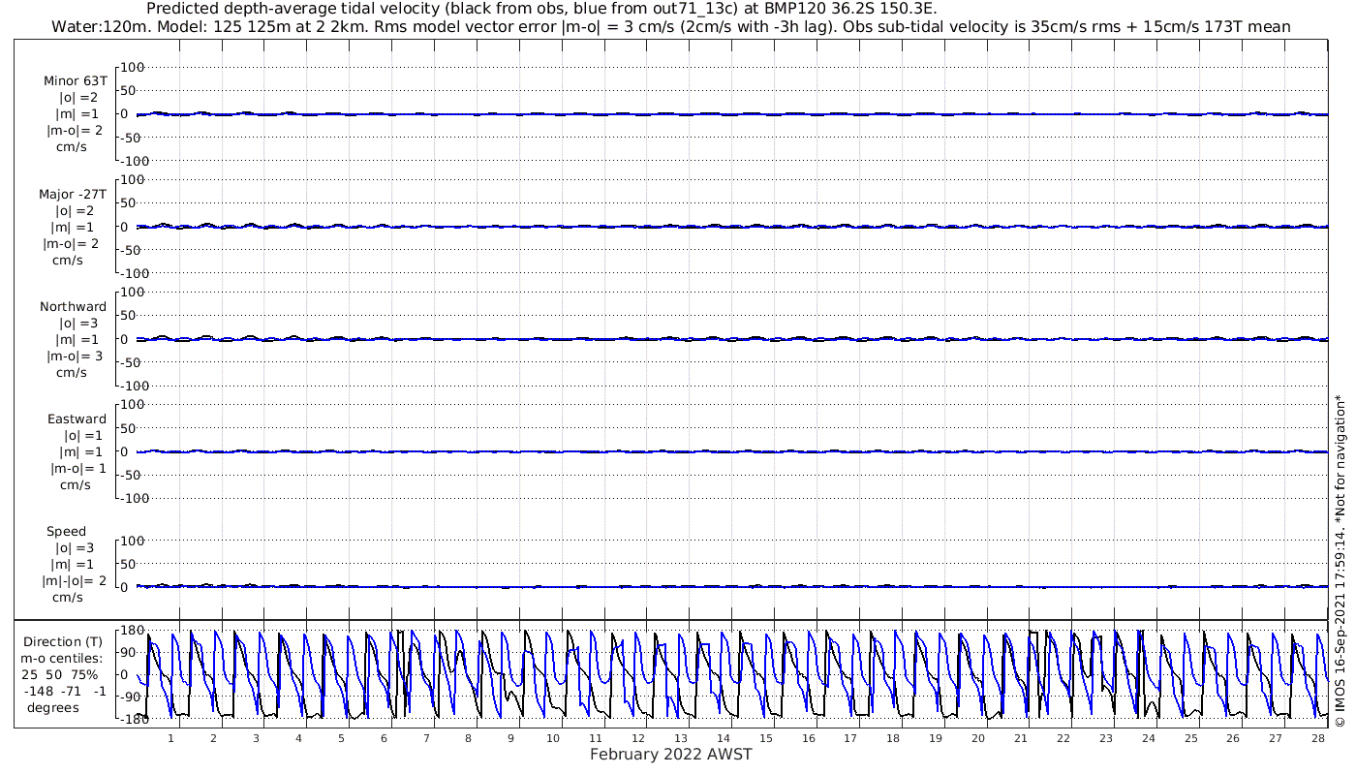The height and width of the screenshot is (775, 1356).
Task: Click the 'Eastward' panel label
Action: click(77, 418)
